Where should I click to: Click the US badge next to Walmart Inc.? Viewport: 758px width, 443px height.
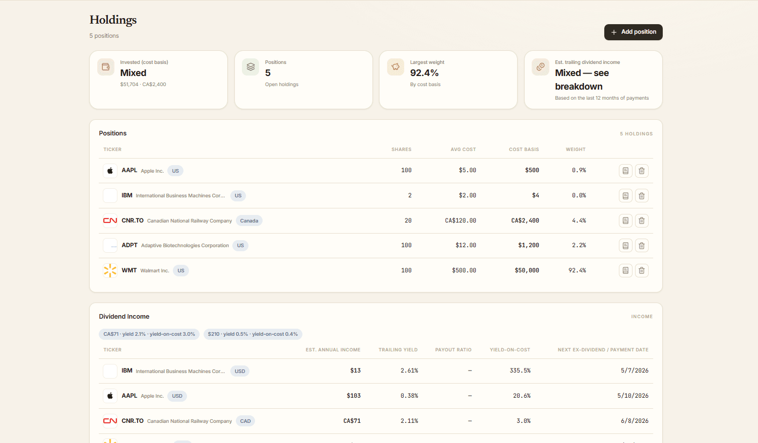181,270
